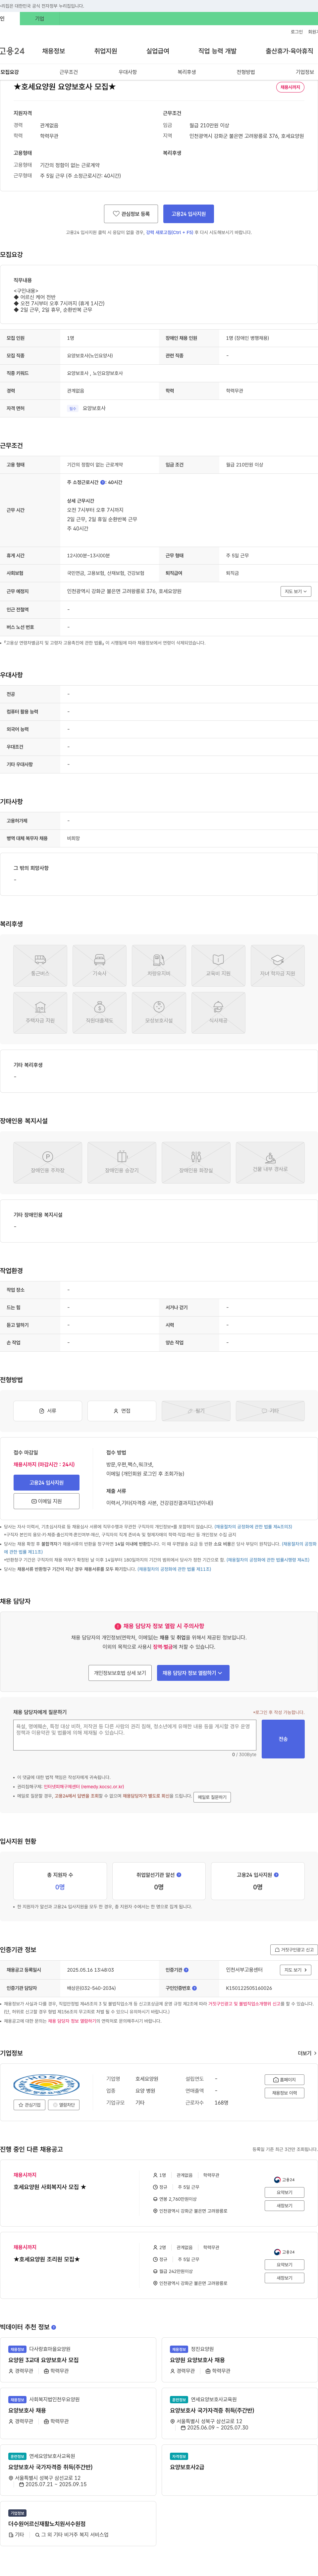Click the 전송 send button
This screenshot has height=2576, width=318.
[283, 1739]
